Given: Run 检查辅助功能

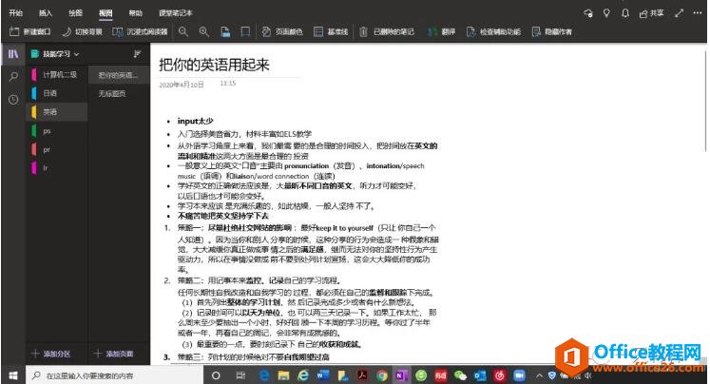Looking at the screenshot, I should point(493,31).
